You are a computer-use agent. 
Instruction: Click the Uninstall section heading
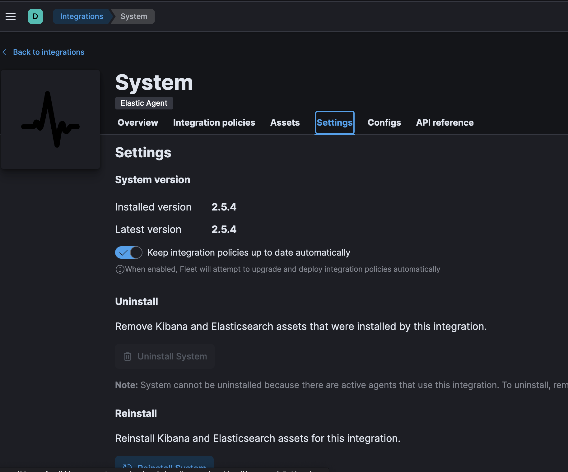pyautogui.click(x=137, y=302)
